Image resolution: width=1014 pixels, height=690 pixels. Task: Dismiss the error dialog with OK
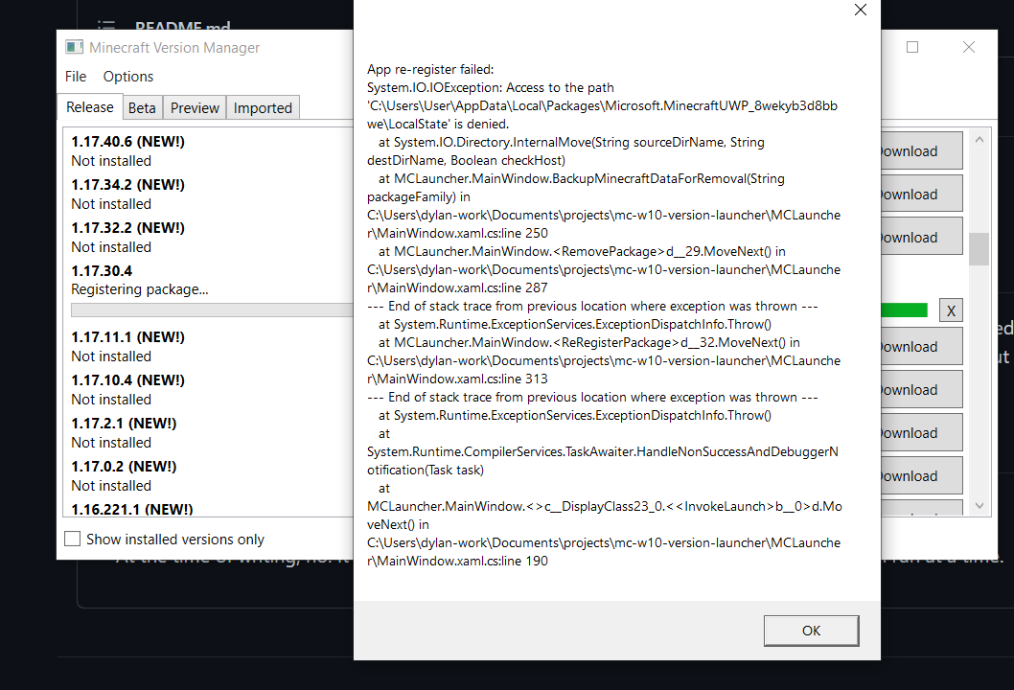pos(811,631)
